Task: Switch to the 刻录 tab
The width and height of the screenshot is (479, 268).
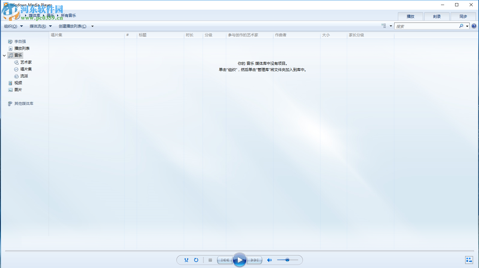Action: coord(437,16)
